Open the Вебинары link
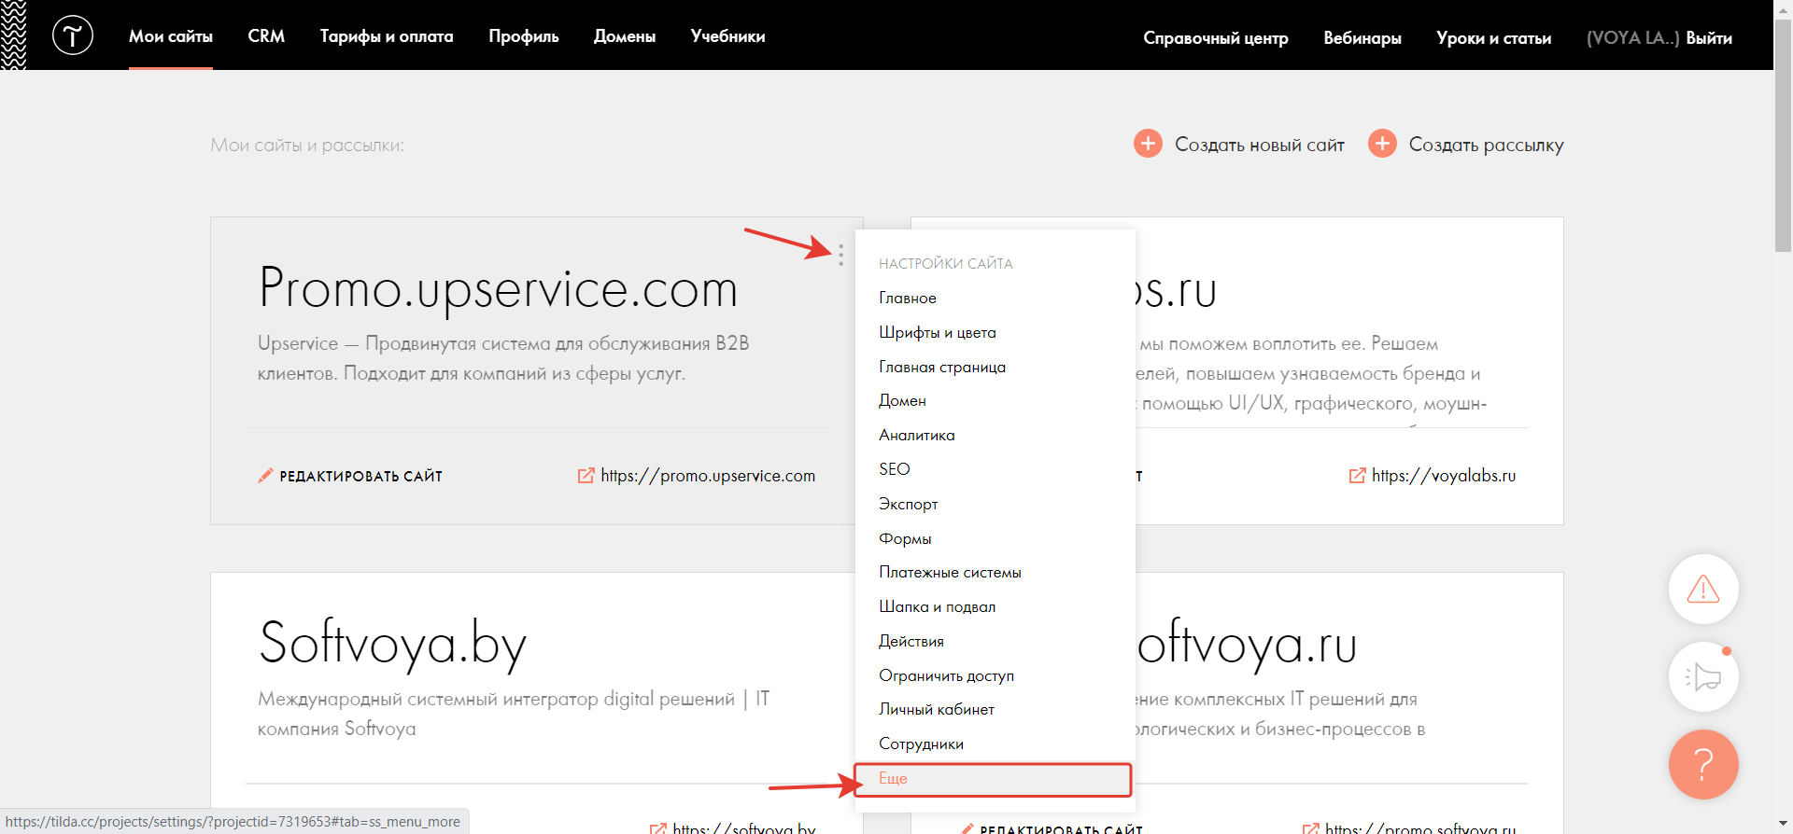The image size is (1793, 834). point(1362,38)
